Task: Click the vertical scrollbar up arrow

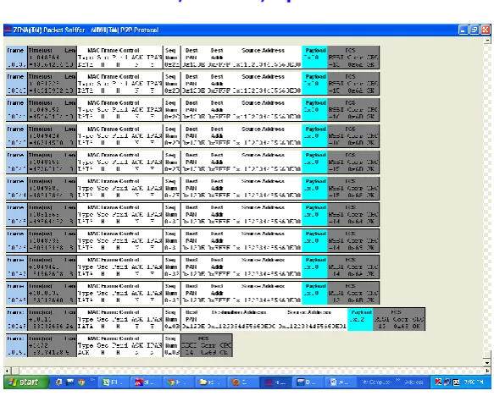Action: point(487,41)
